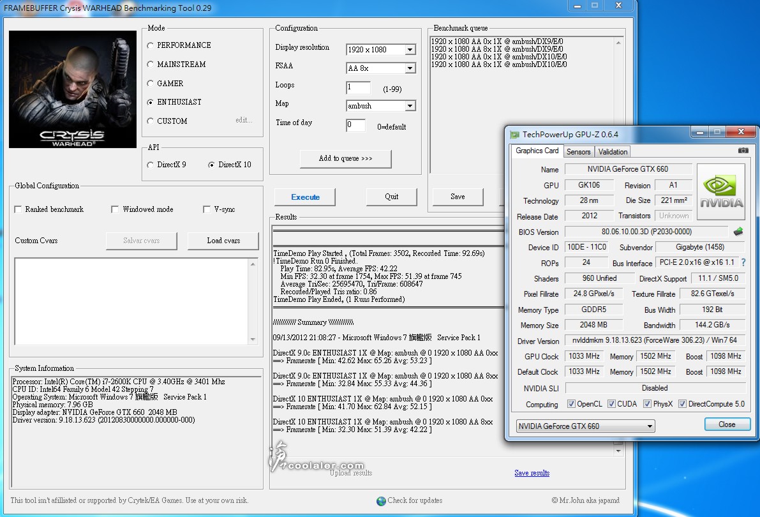This screenshot has width=760, height=517.
Task: Select queue row AA 0x ambush/DX10/E/0
Action: click(x=499, y=57)
